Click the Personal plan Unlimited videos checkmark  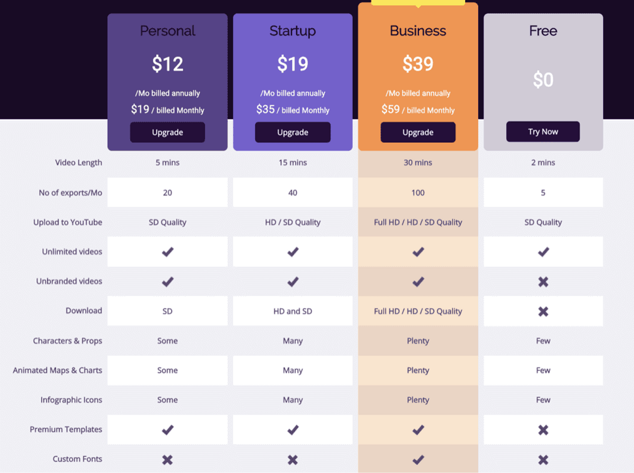pos(168,252)
